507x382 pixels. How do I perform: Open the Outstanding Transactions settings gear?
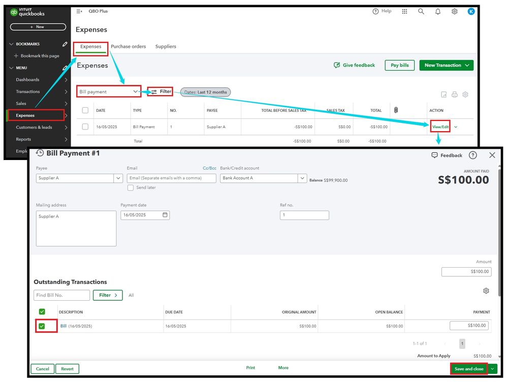point(486,291)
